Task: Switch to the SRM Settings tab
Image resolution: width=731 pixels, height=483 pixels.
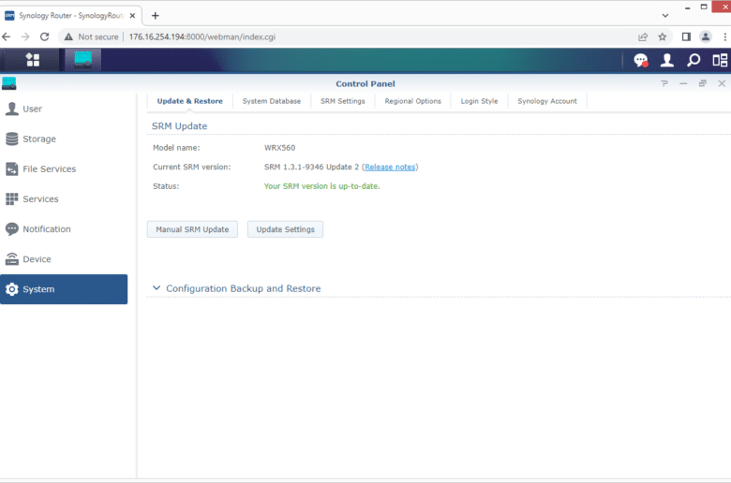Action: 343,101
